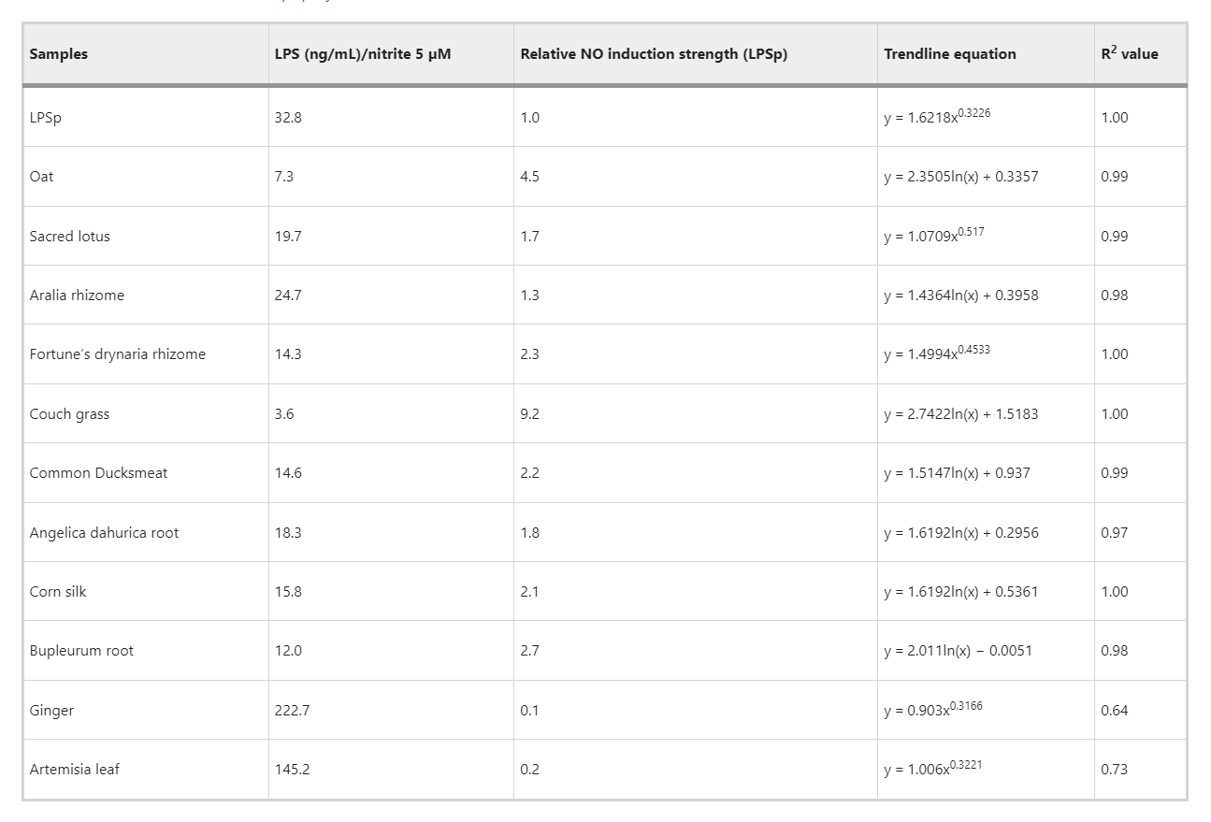The width and height of the screenshot is (1211, 822).
Task: Click Bupleurum root's equation y = 2.011ln(x) − 0.0051
Action: pyautogui.click(x=958, y=651)
